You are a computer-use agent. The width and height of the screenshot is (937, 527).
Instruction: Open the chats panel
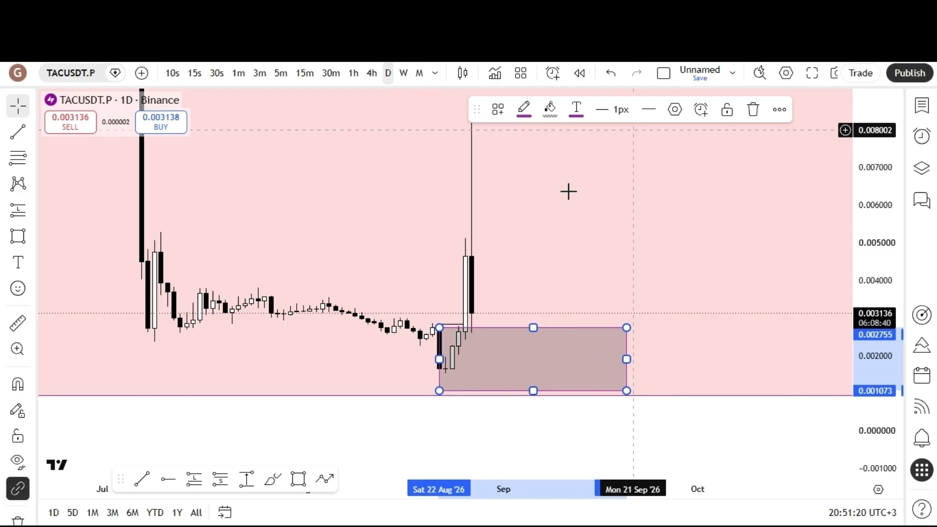point(921,200)
